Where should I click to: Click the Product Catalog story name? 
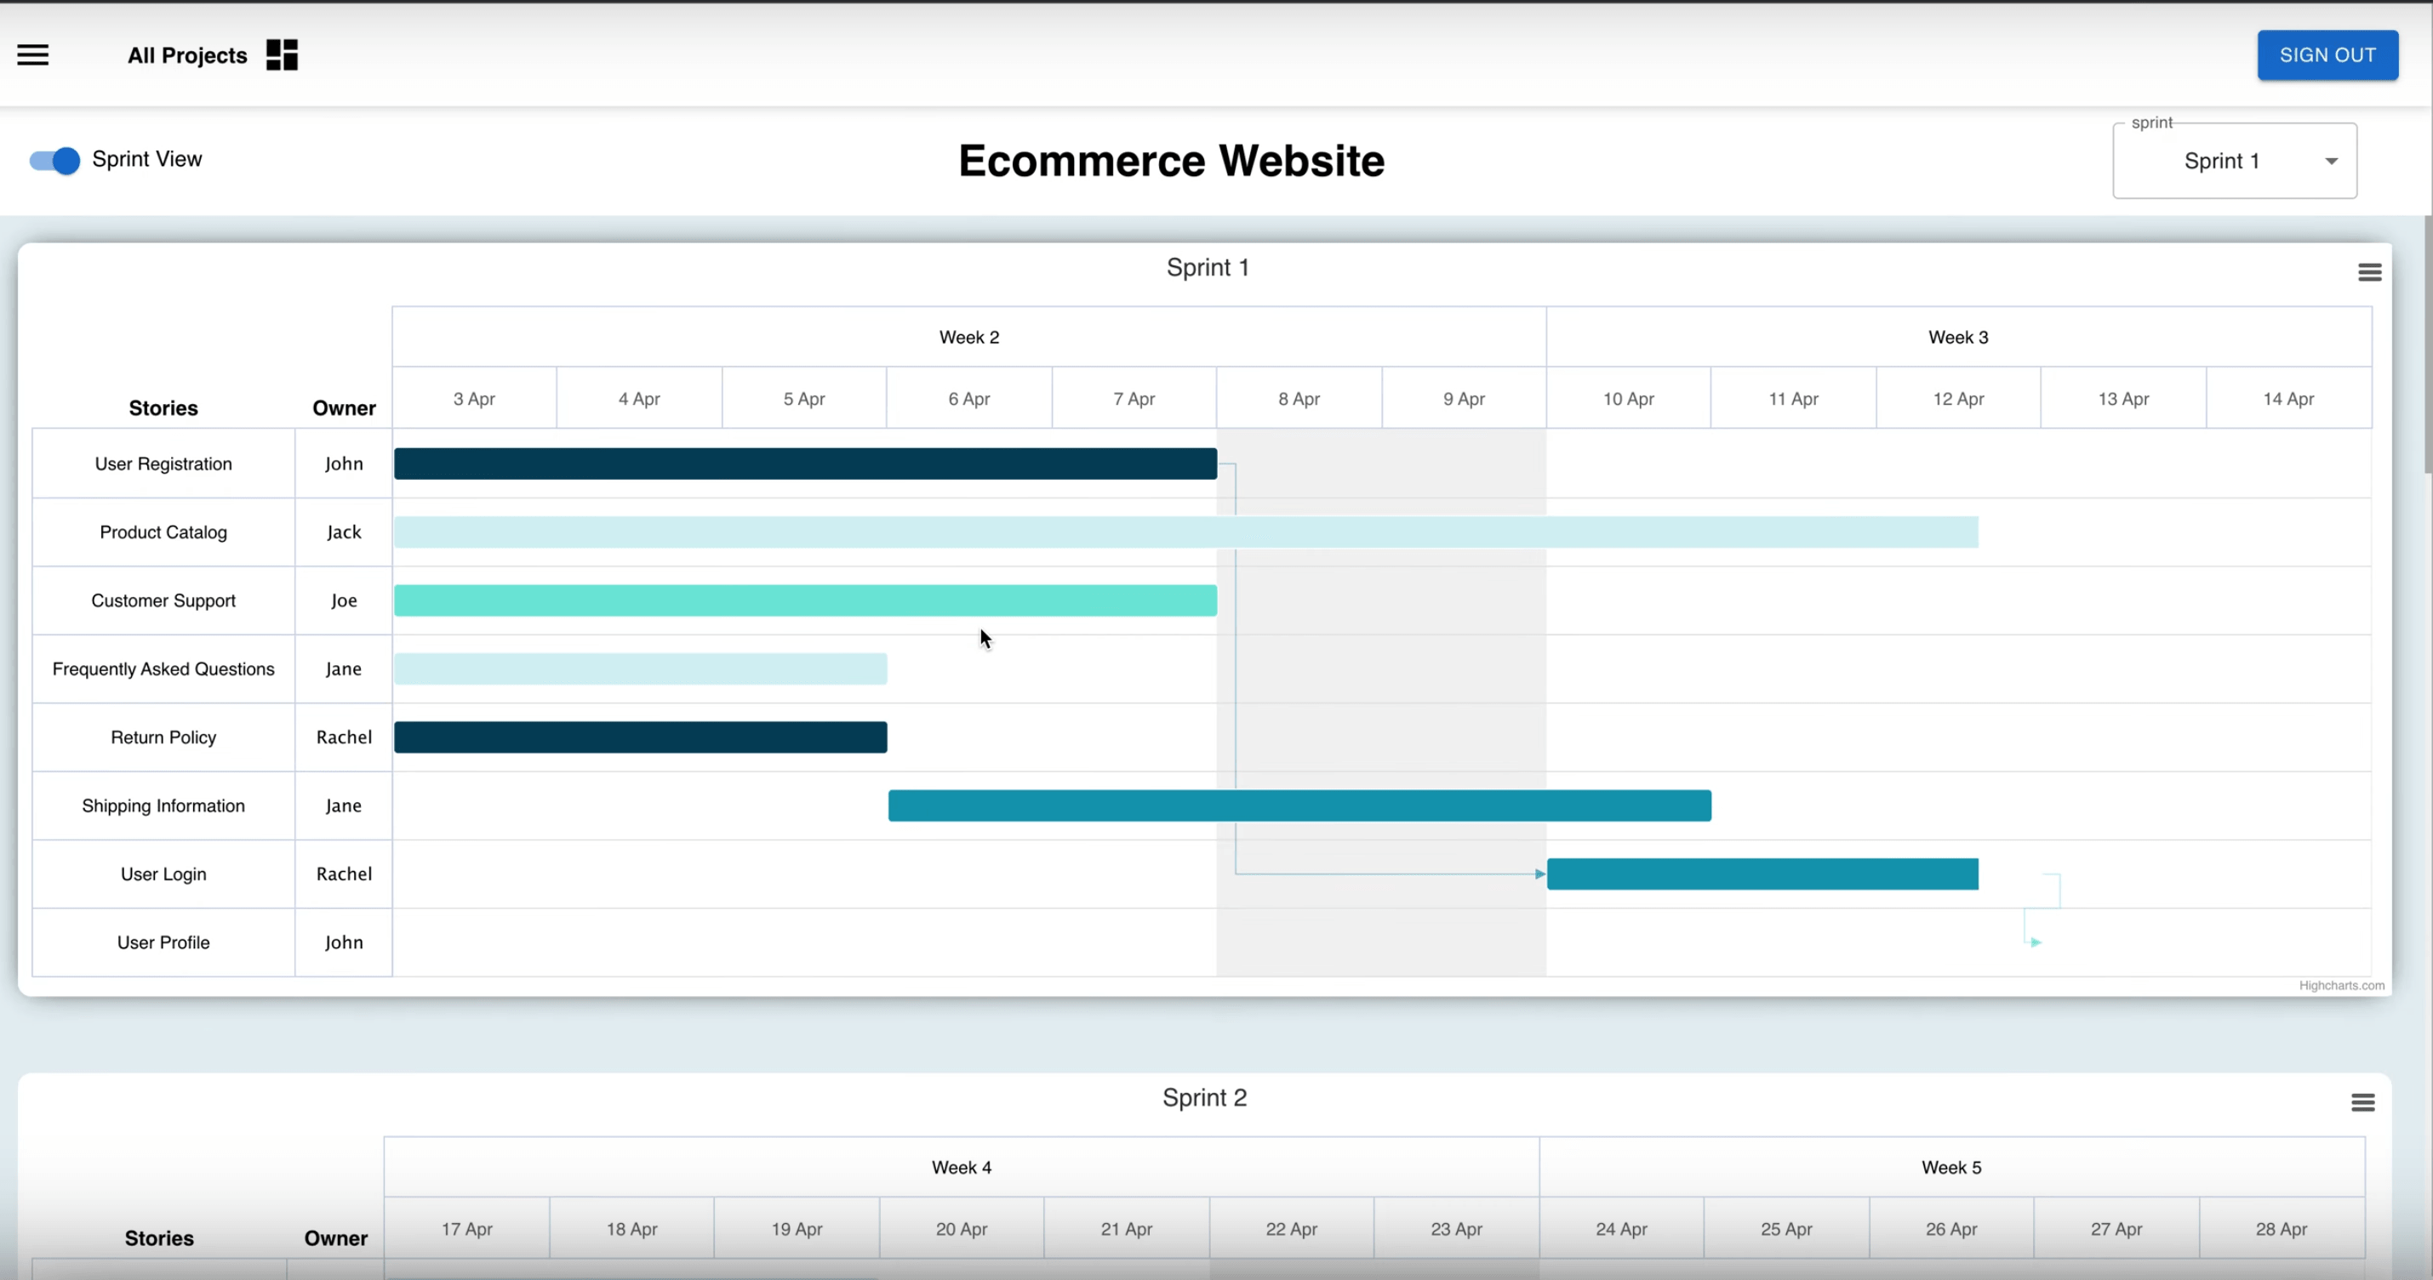point(163,532)
